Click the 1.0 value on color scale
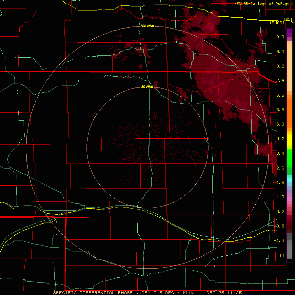 click(x=280, y=197)
